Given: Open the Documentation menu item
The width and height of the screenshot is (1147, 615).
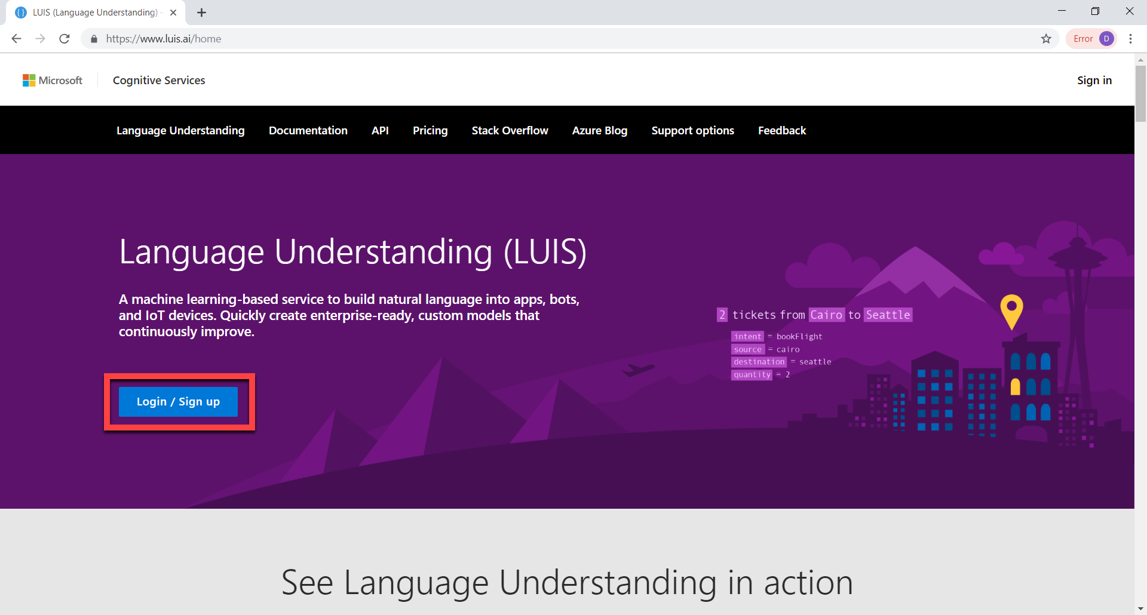Looking at the screenshot, I should pos(308,130).
